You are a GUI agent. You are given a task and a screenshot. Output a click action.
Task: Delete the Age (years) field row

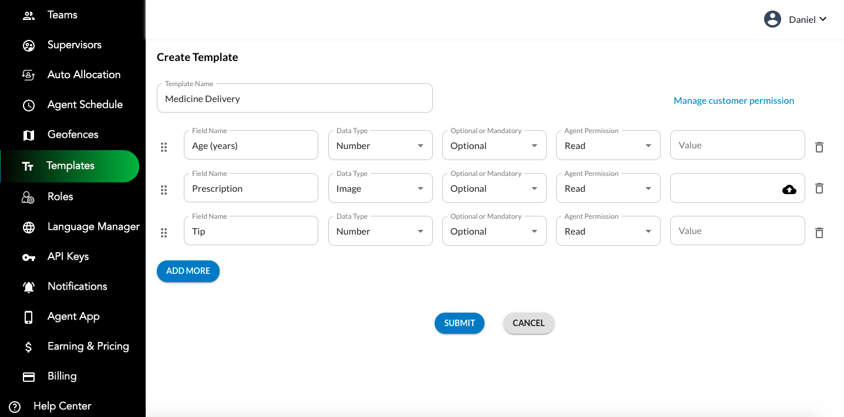(x=819, y=147)
